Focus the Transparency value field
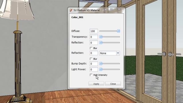183x103 pixels. pyautogui.click(x=94, y=37)
